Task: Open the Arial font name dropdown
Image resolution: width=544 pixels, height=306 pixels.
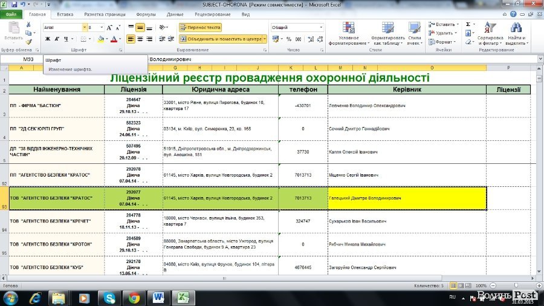Action: (85, 28)
